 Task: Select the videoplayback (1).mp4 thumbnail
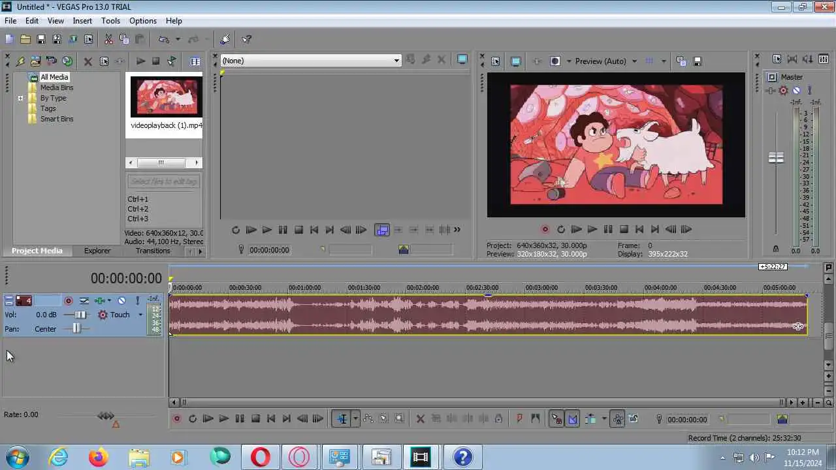coord(167,97)
